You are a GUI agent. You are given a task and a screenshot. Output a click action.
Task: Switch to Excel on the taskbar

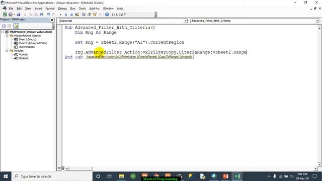(x=237, y=176)
